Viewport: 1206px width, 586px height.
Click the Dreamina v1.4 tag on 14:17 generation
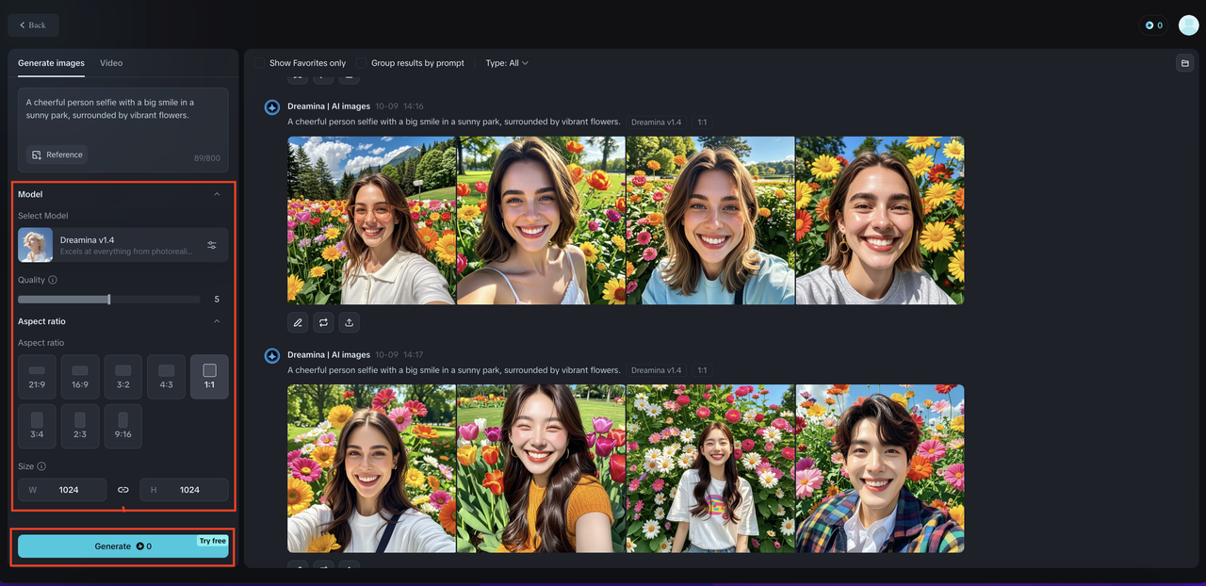pyautogui.click(x=656, y=370)
